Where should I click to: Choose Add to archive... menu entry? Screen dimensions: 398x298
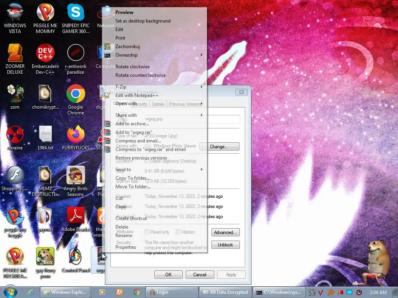pyautogui.click(x=155, y=124)
